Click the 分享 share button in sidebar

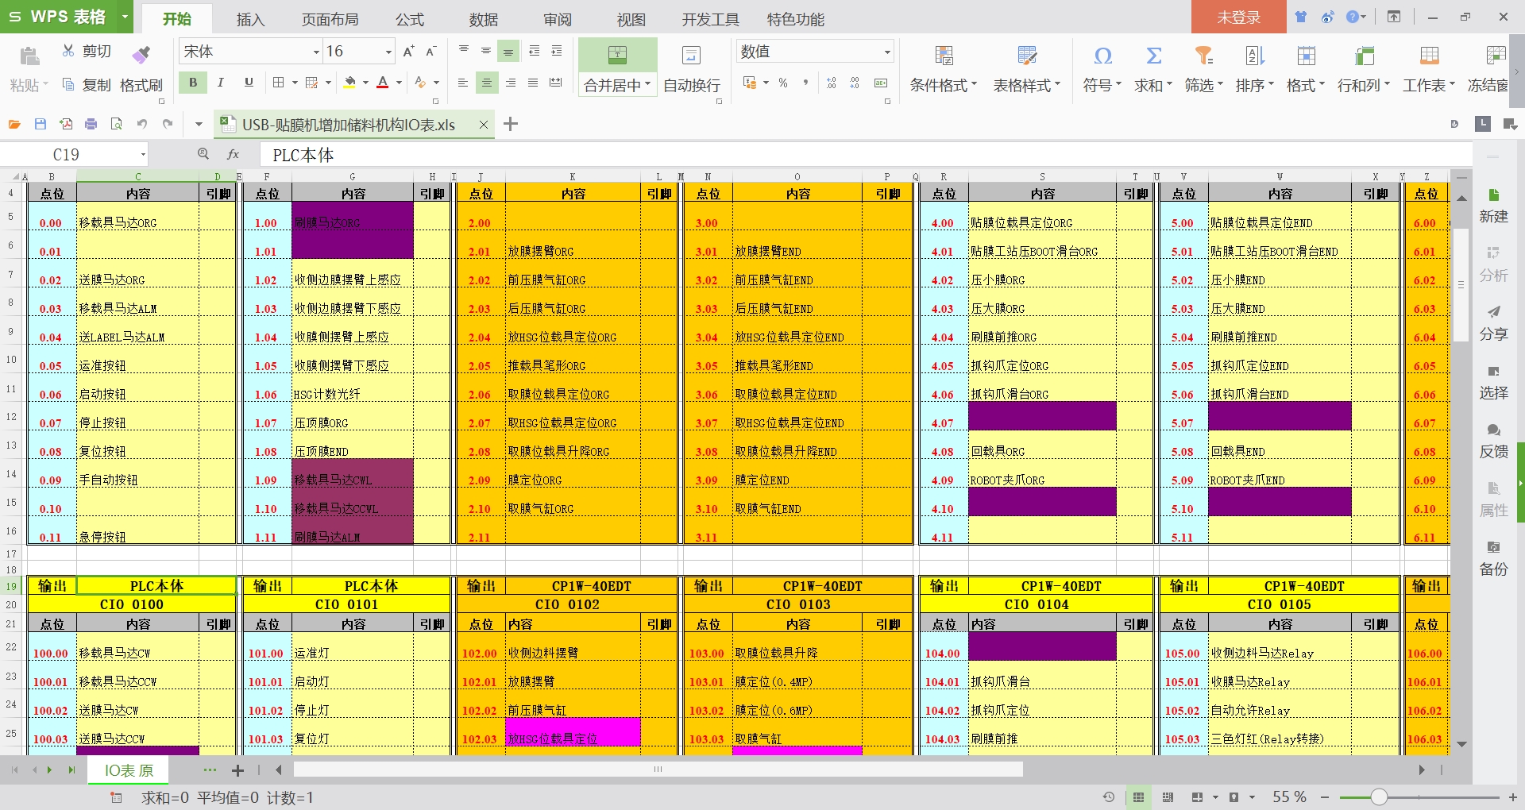[1493, 323]
